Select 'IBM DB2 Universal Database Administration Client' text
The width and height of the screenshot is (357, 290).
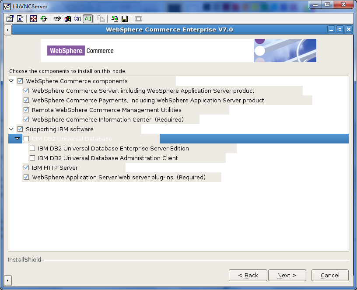click(108, 158)
